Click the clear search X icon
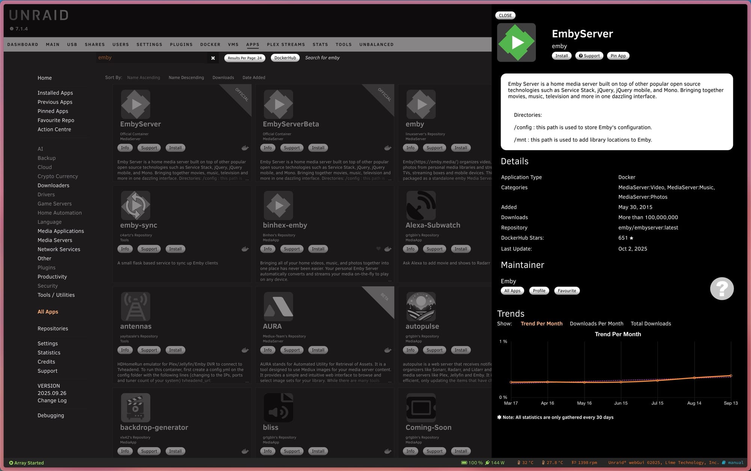Image resolution: width=751 pixels, height=471 pixels. [213, 58]
